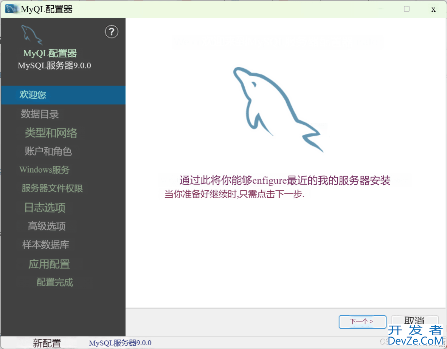Screen dimensions: 447x349
Task: Open the help question mark icon
Action: click(x=112, y=32)
